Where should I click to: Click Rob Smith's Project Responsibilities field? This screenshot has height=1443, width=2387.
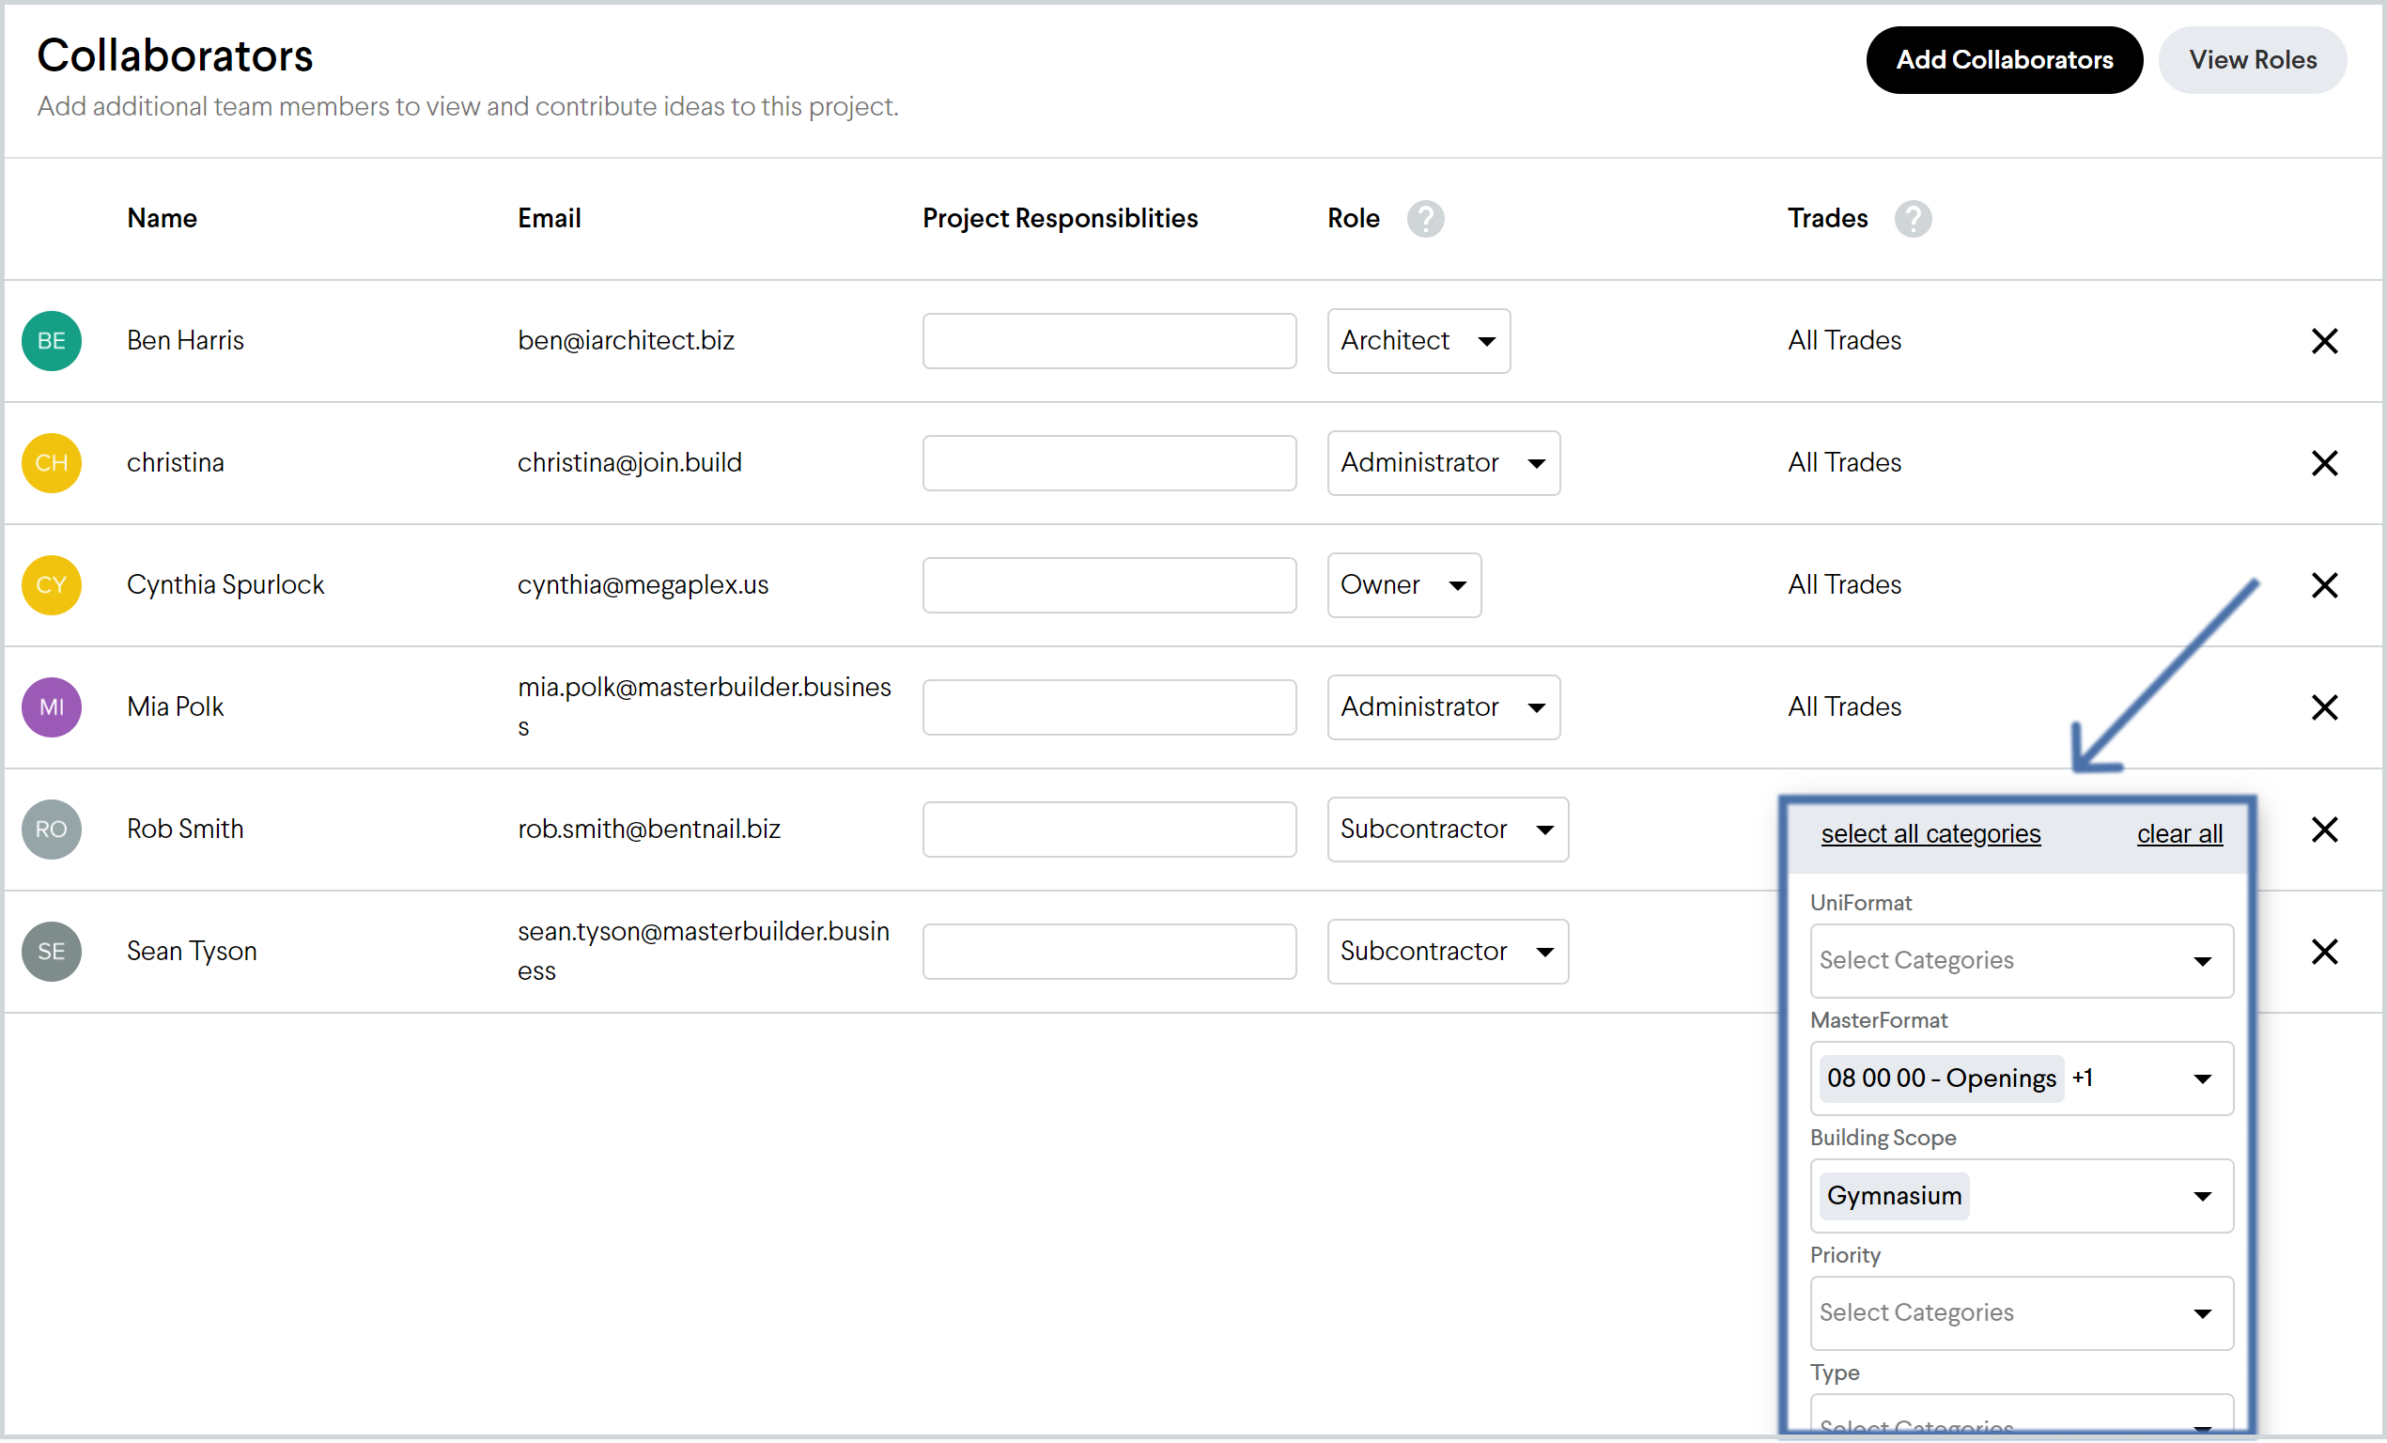coord(1109,830)
